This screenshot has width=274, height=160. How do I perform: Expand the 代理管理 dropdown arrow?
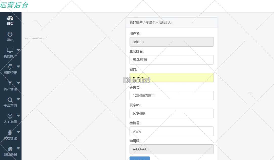click(18, 132)
